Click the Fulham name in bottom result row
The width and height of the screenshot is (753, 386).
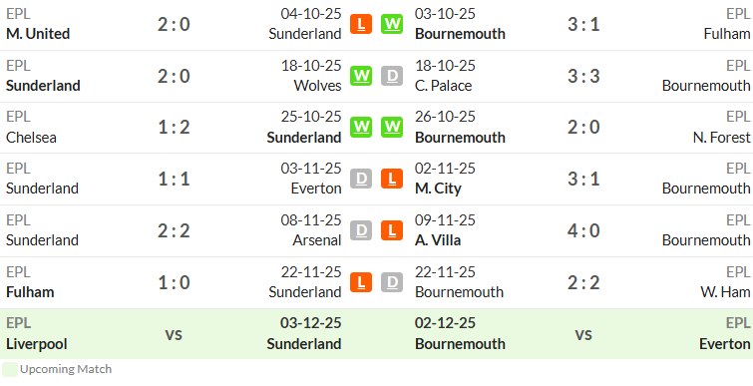tap(30, 292)
